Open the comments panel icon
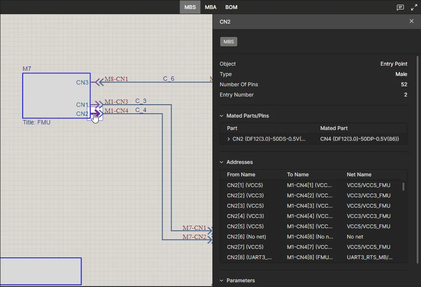Viewport: 421px width, 287px height. [x=400, y=7]
